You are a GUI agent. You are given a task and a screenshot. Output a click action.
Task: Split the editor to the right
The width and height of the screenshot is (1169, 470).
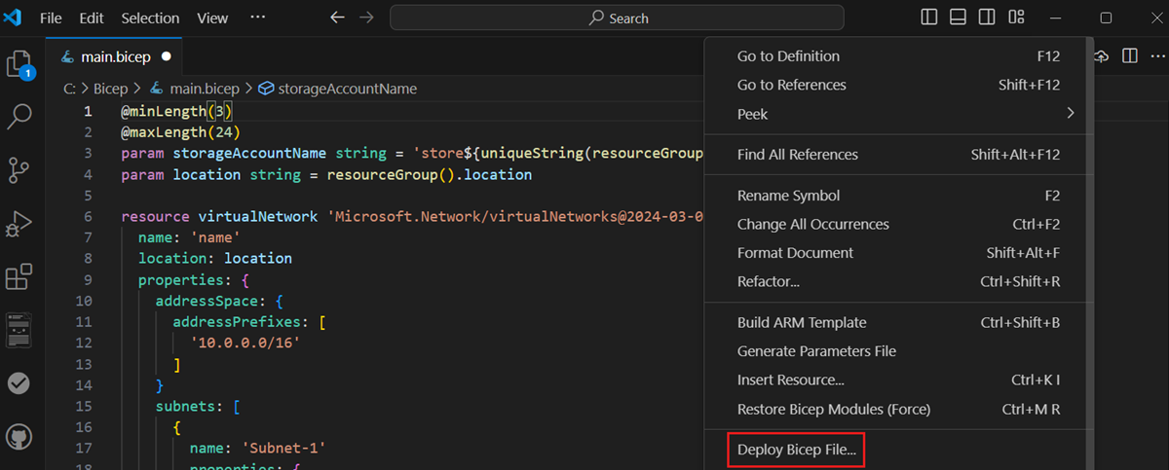(1129, 57)
